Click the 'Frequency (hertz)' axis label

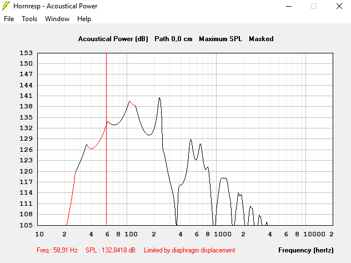click(x=306, y=250)
